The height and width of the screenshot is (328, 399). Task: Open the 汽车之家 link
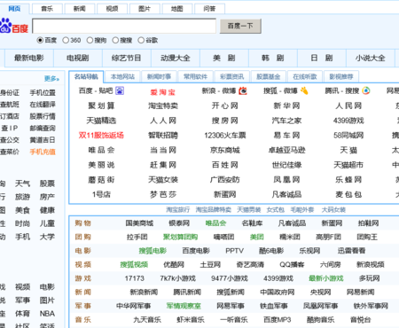286,121
